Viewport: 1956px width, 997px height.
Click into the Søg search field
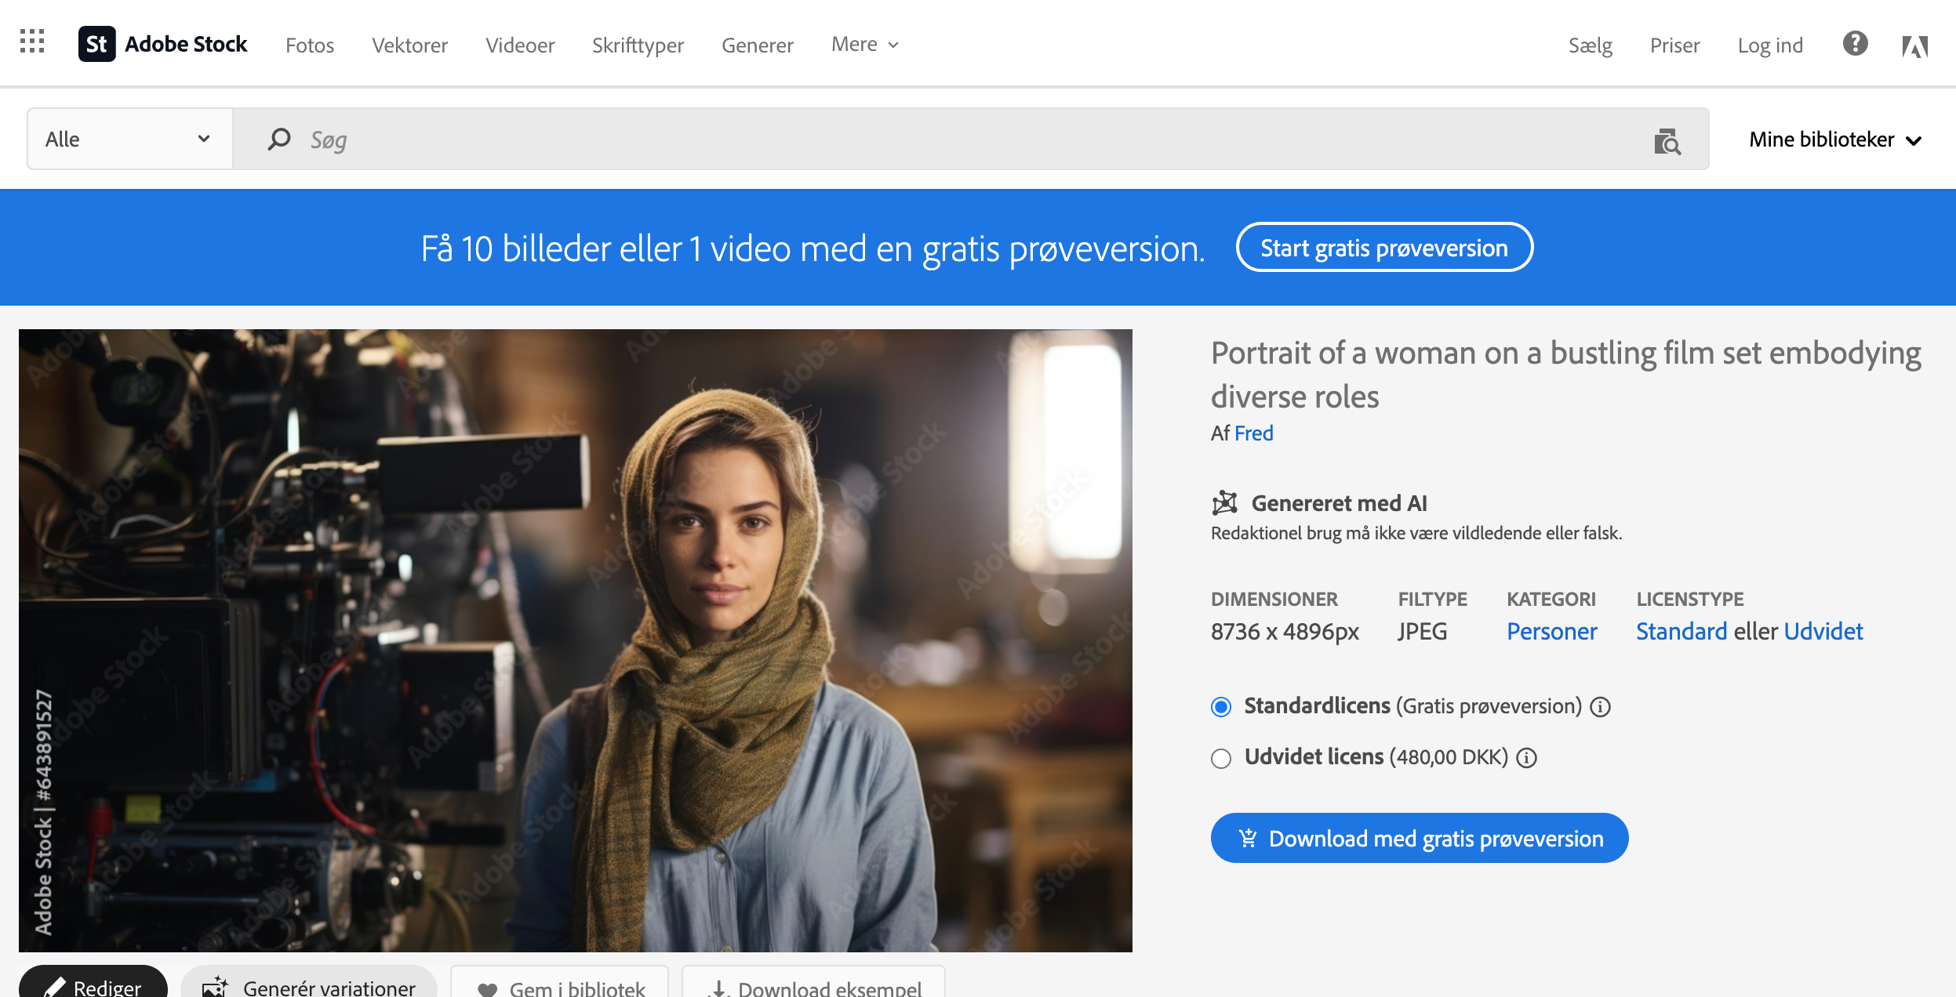[941, 140]
